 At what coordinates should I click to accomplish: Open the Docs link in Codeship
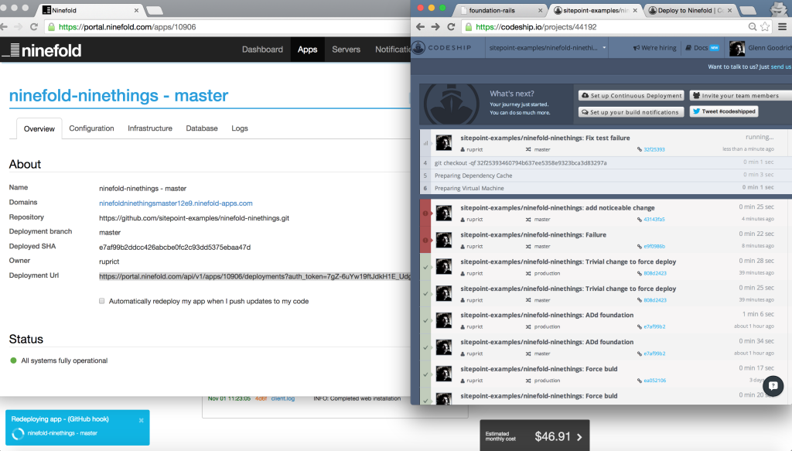[702, 47]
